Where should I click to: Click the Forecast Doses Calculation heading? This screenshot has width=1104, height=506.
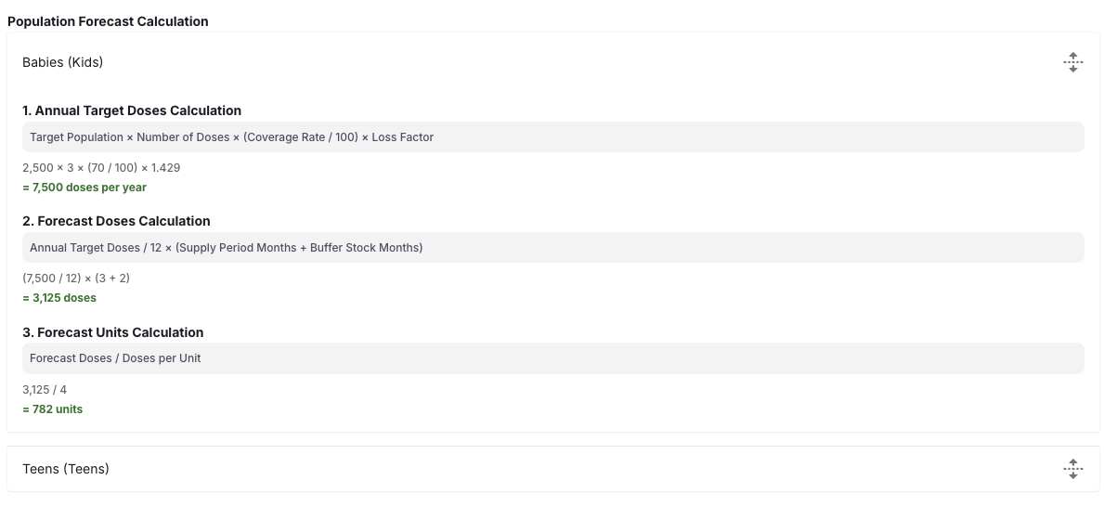click(116, 221)
